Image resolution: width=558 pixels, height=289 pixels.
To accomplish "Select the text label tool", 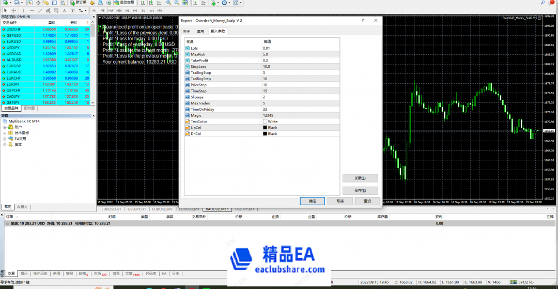I will (73, 11).
